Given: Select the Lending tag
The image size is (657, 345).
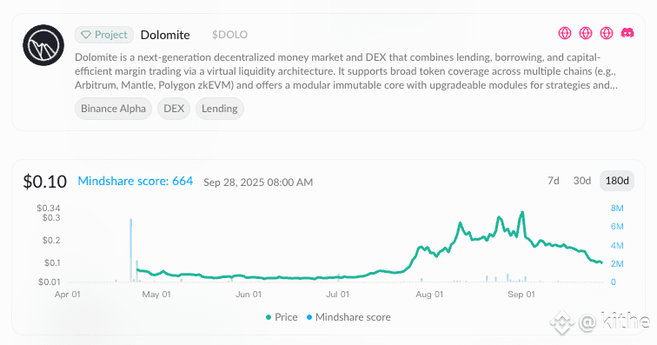Looking at the screenshot, I should point(220,109).
